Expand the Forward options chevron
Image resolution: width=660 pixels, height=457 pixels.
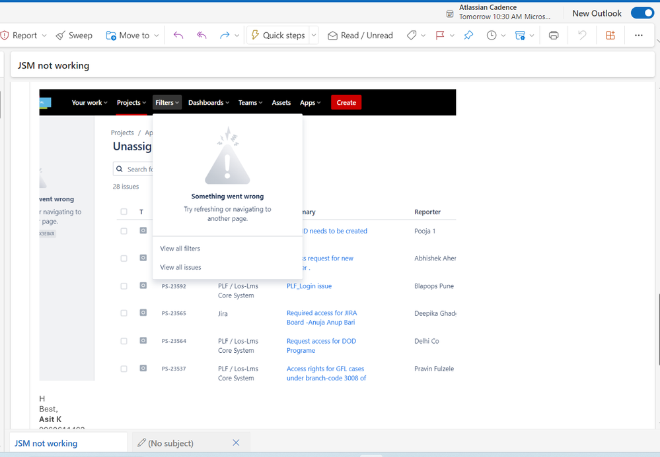(x=237, y=36)
